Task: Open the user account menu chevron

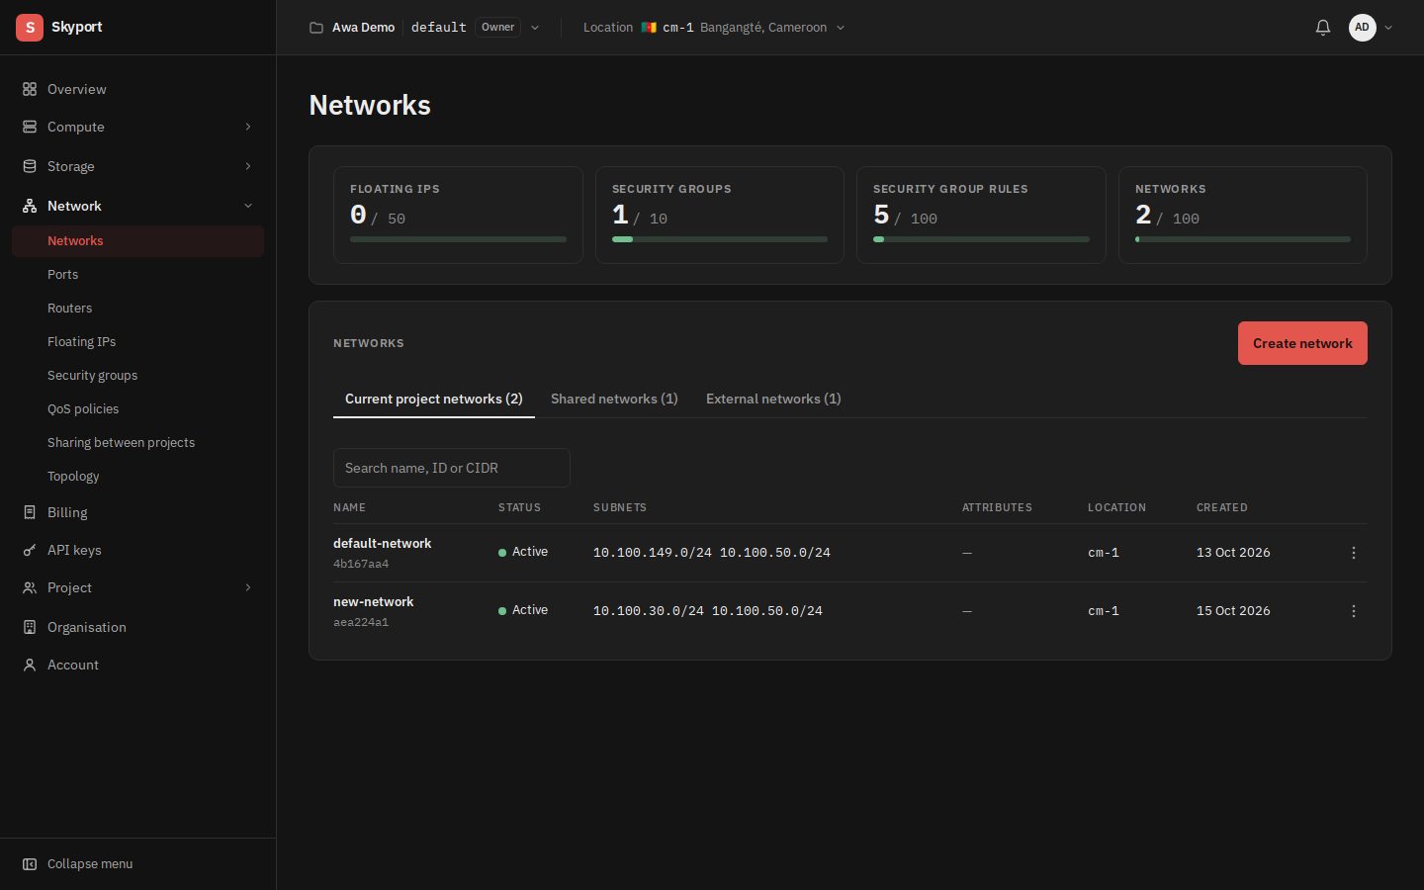Action: (1388, 28)
